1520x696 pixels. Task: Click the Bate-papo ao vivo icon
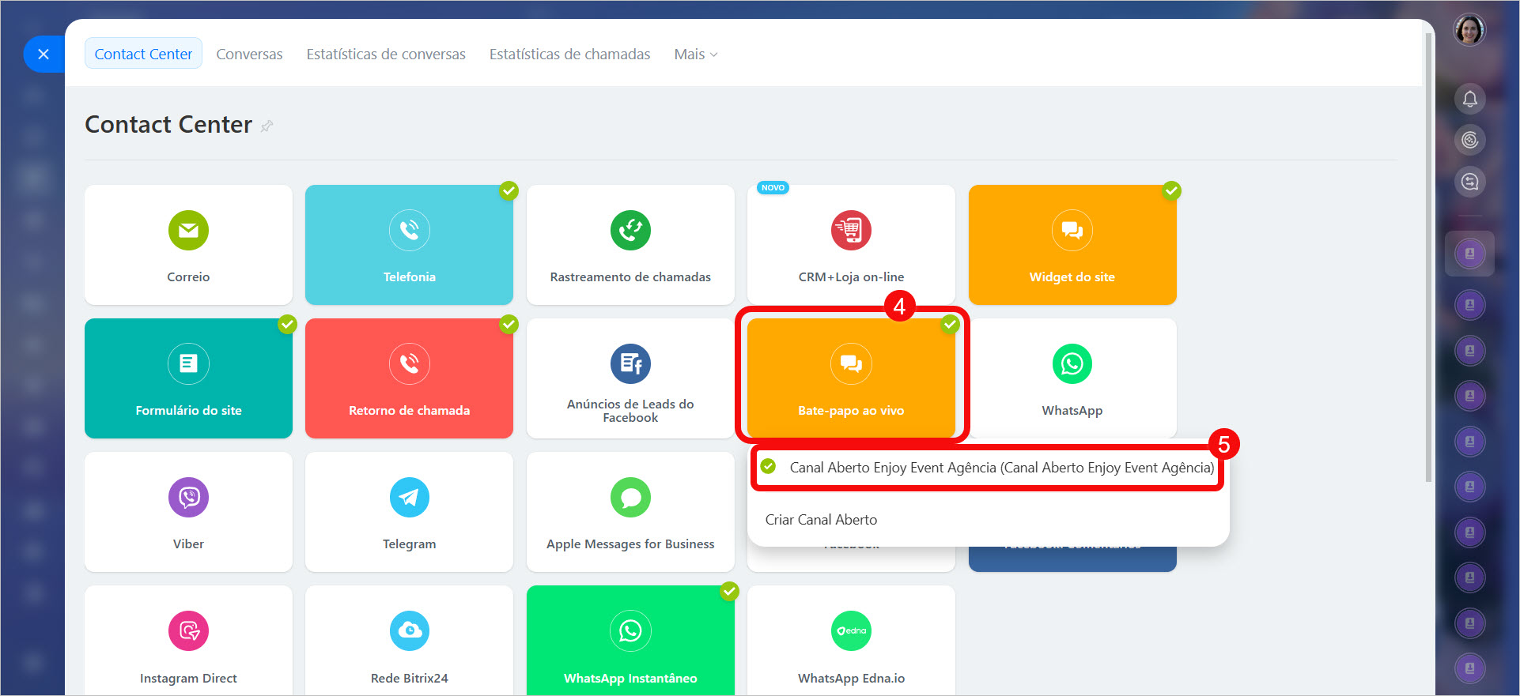[x=851, y=363]
